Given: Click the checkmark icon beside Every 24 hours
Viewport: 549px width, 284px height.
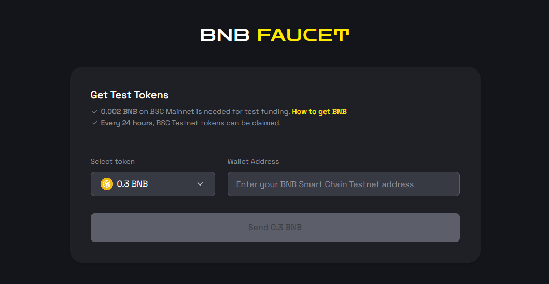Looking at the screenshot, I should [x=94, y=123].
